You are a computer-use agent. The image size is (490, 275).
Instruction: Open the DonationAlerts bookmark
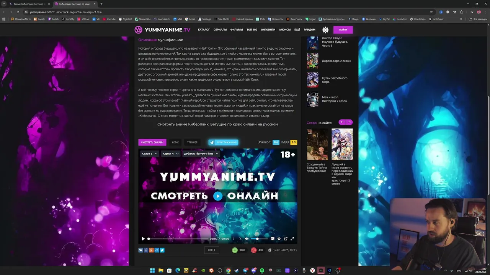coord(21,19)
